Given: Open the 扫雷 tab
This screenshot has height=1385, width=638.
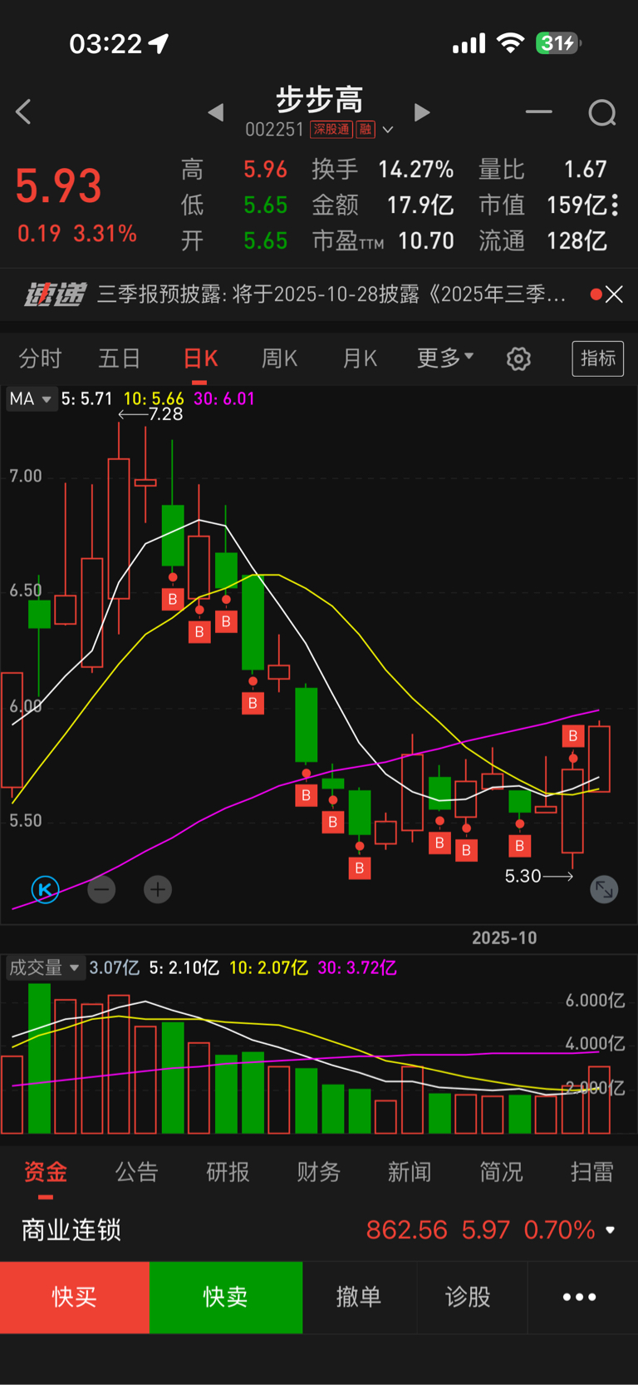Looking at the screenshot, I should [592, 1172].
